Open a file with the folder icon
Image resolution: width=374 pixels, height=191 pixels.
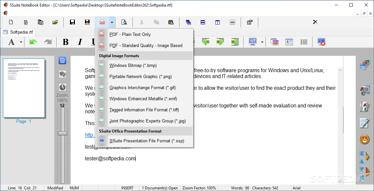coord(55,23)
